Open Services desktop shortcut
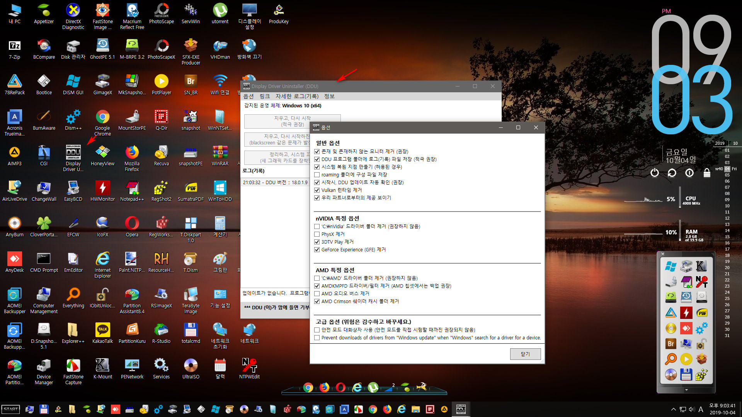 (161, 369)
